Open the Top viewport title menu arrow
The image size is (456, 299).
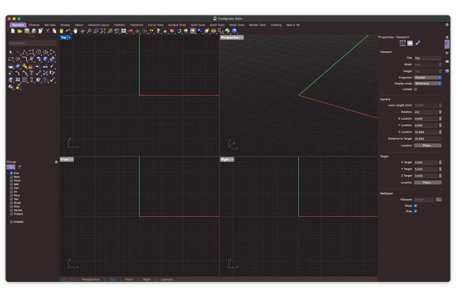[70, 38]
